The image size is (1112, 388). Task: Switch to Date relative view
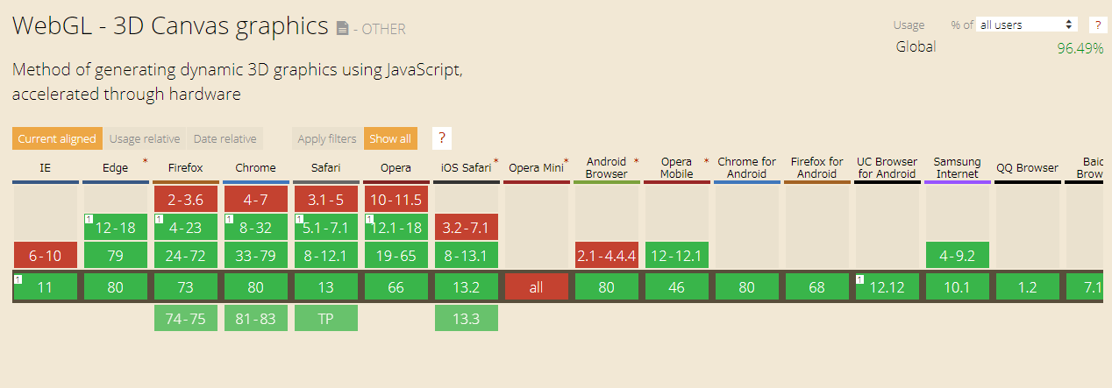pyautogui.click(x=225, y=138)
